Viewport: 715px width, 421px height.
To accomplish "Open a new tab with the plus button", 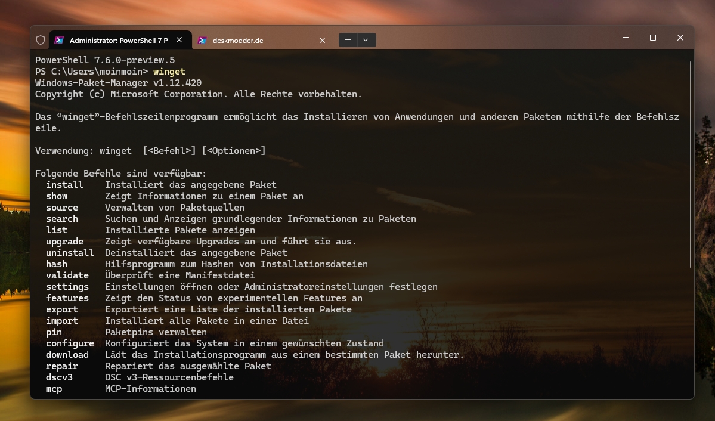I will (x=348, y=40).
